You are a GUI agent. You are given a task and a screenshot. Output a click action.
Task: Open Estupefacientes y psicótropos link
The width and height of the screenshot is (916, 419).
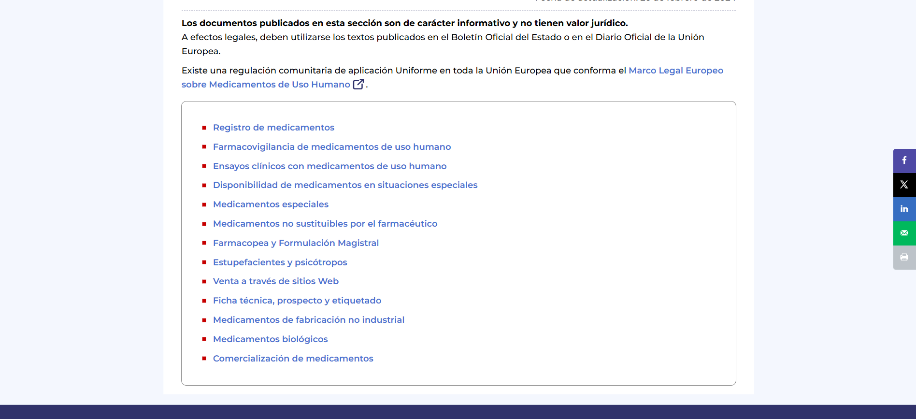tap(280, 262)
